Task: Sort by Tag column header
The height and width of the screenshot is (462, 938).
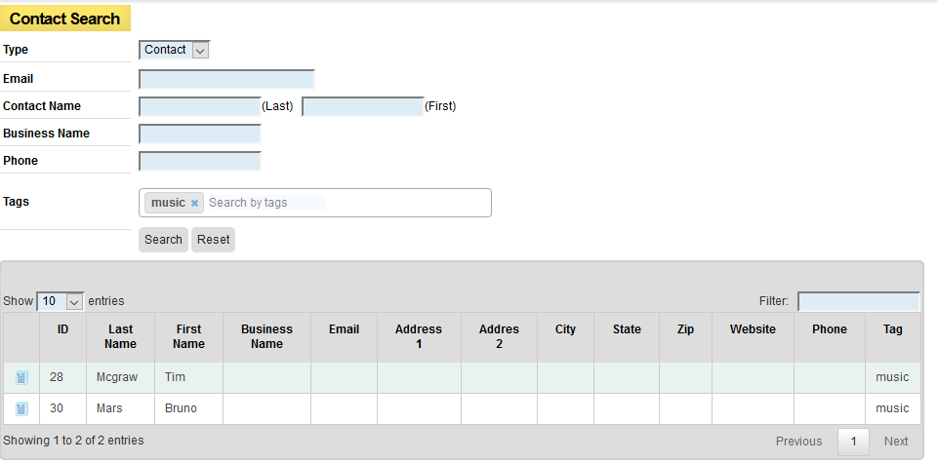Action: pyautogui.click(x=892, y=329)
